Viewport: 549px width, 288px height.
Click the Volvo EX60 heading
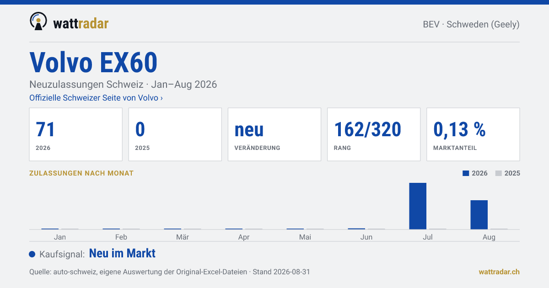pos(93,62)
